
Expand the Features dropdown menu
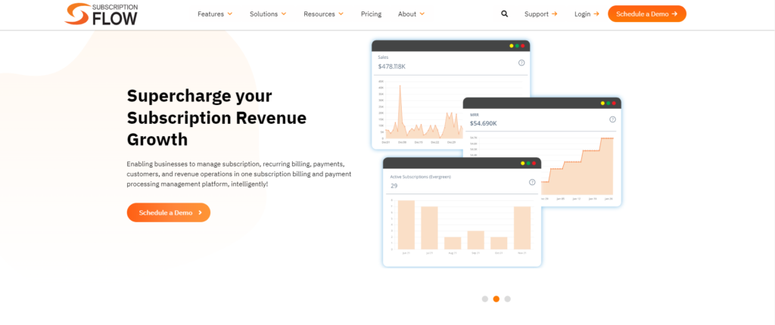(x=215, y=14)
